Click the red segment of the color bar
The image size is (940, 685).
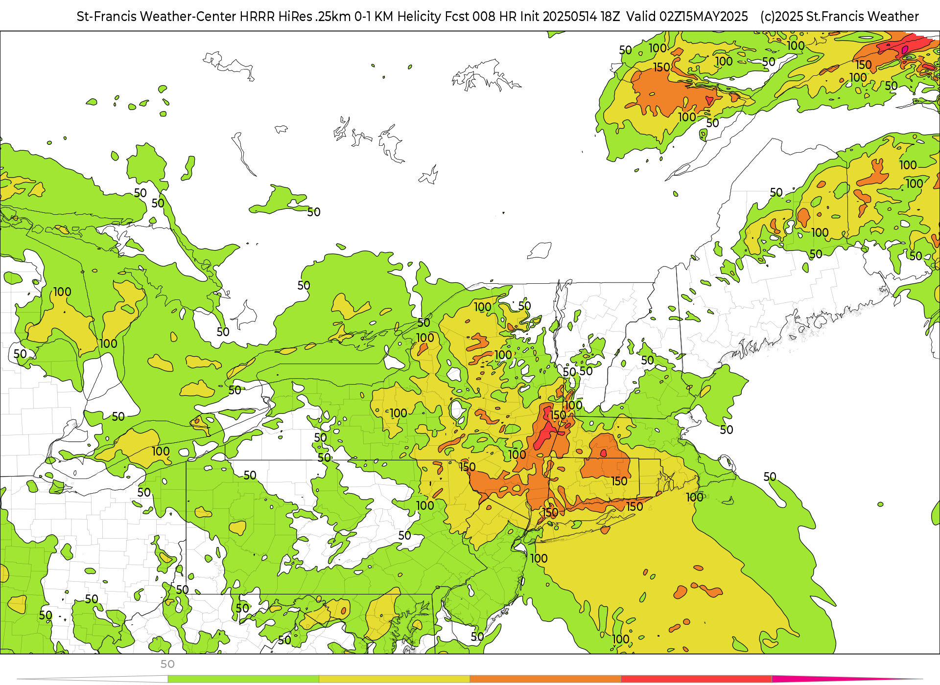(x=696, y=679)
